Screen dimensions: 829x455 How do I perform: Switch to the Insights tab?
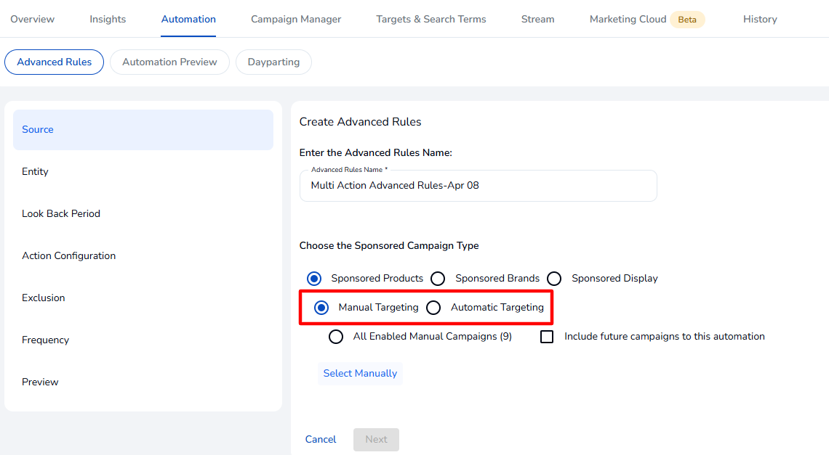coord(108,19)
